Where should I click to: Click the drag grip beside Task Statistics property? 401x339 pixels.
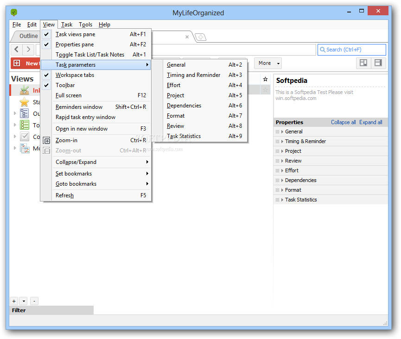coord(278,200)
